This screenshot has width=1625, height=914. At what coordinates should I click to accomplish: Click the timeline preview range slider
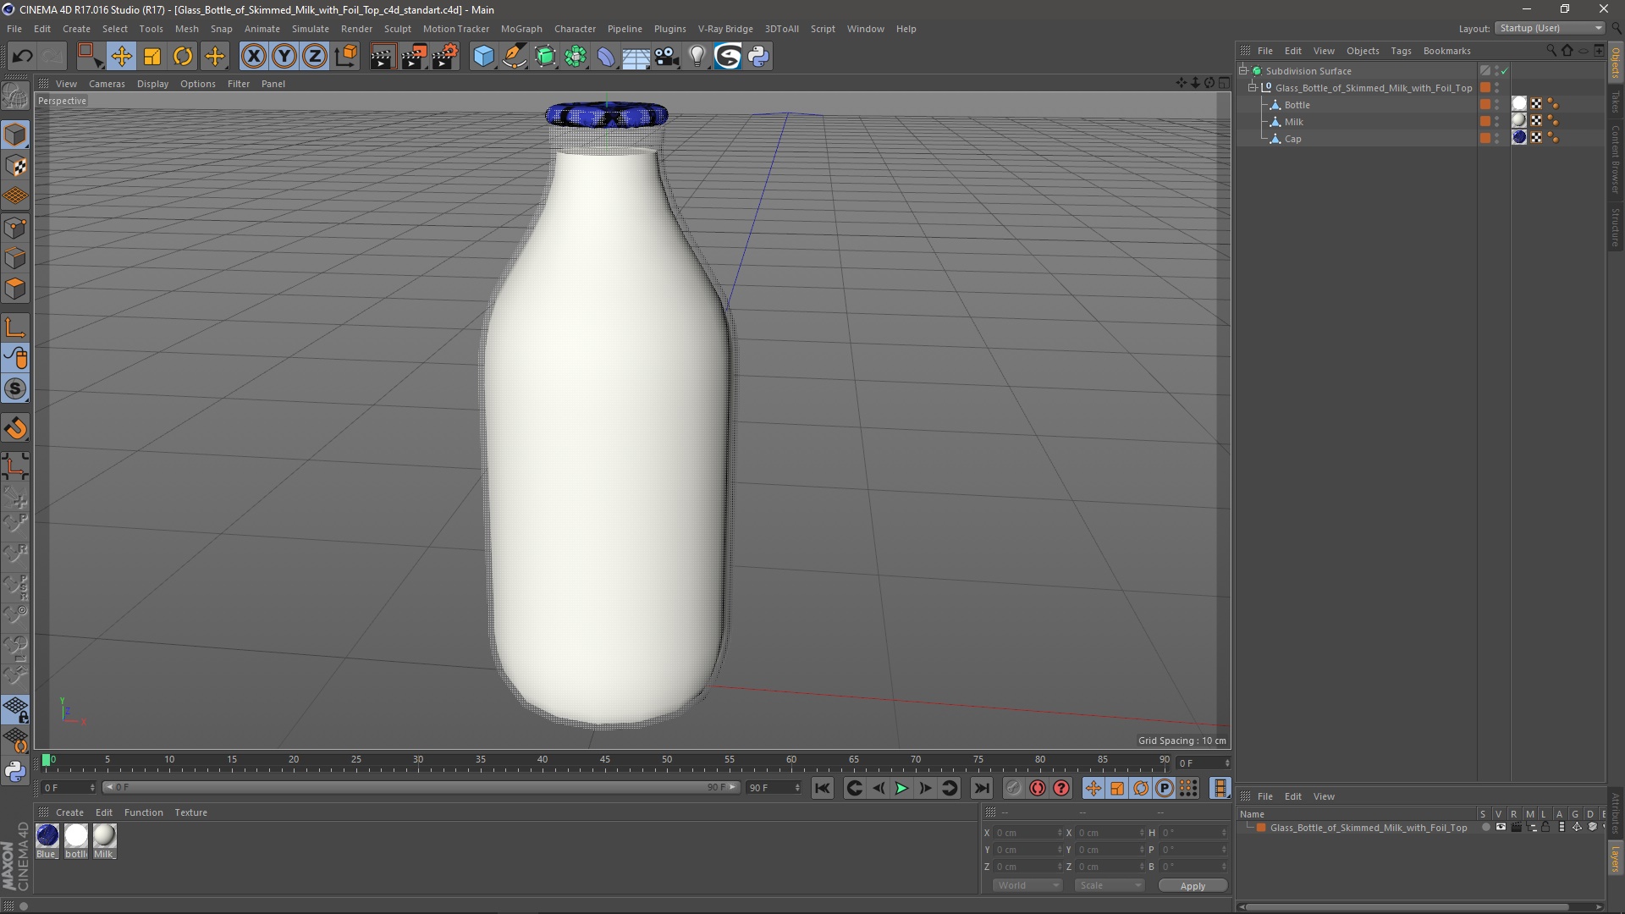[x=421, y=788]
